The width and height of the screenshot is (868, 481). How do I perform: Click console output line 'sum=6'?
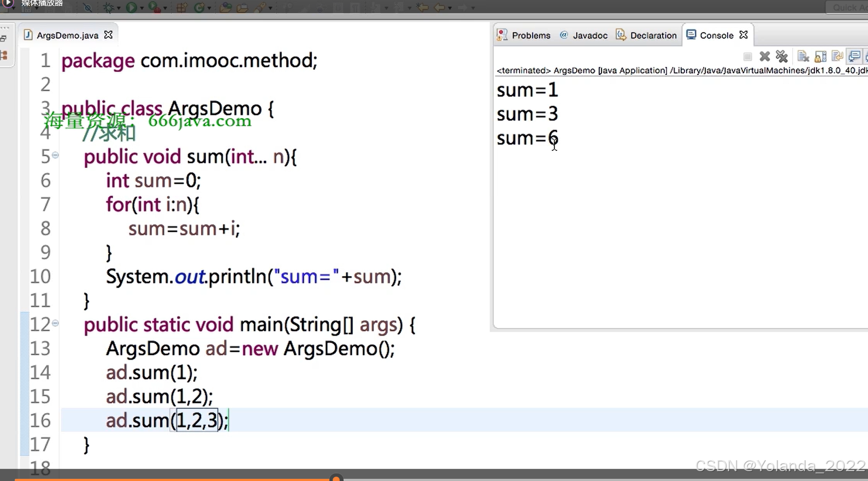click(x=527, y=138)
